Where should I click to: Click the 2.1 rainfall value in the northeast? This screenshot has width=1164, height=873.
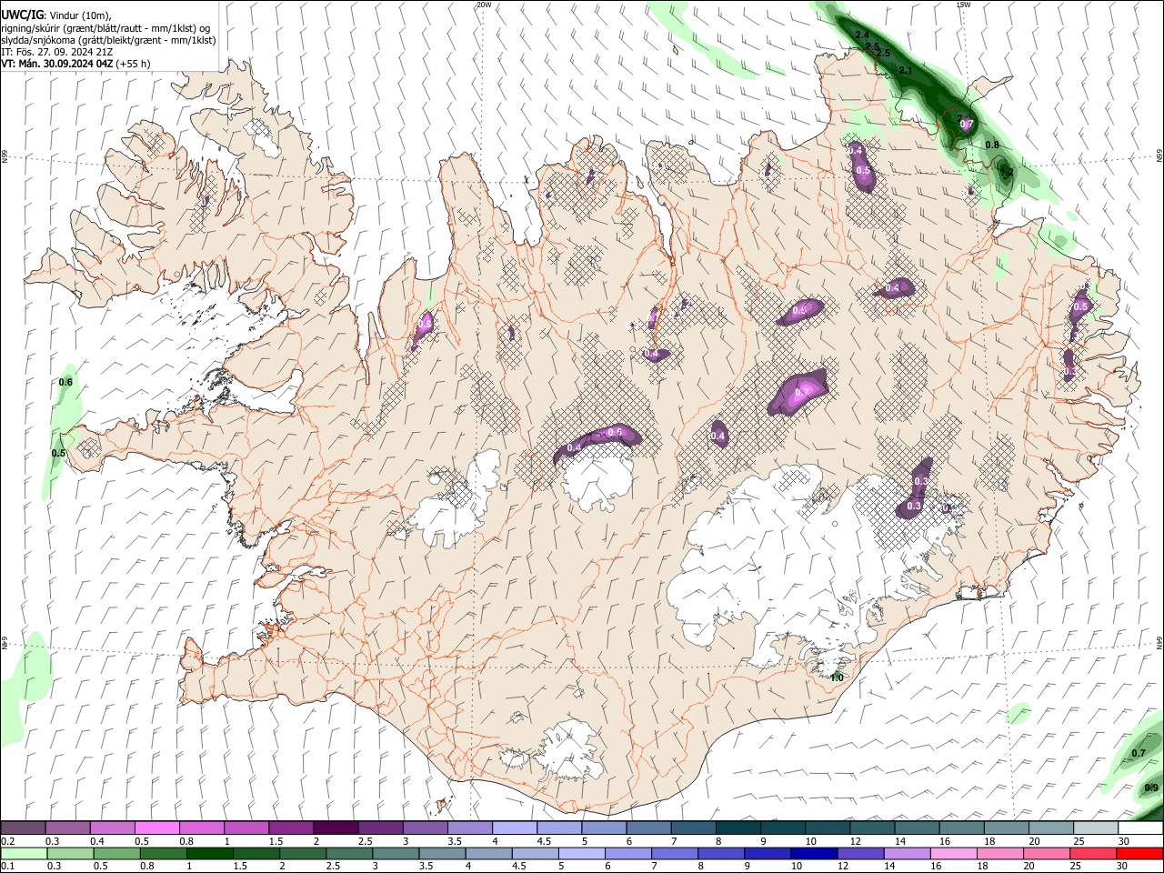905,70
